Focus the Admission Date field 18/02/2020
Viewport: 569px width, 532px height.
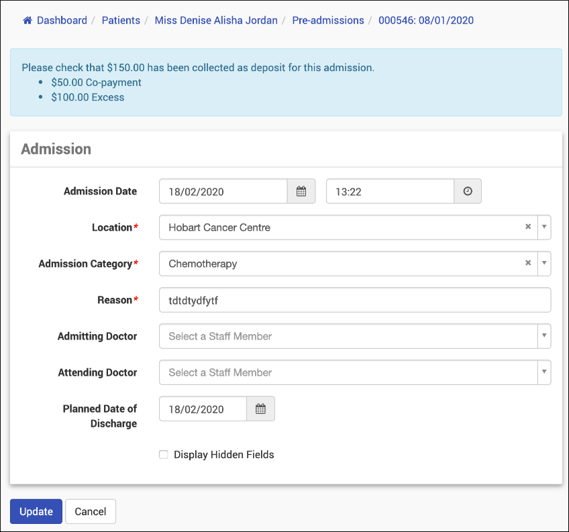pos(223,191)
